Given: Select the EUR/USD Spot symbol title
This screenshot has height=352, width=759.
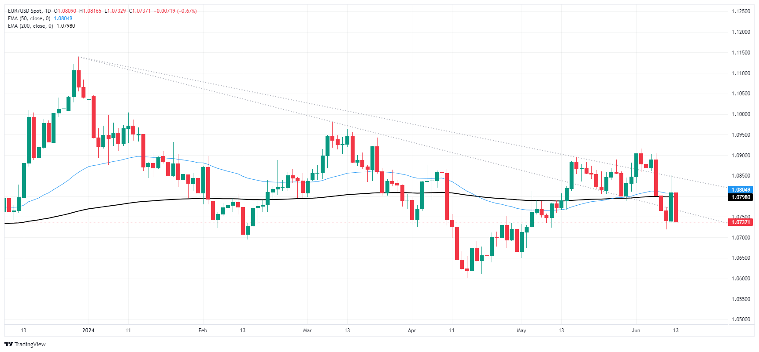Looking at the screenshot, I should coord(25,11).
